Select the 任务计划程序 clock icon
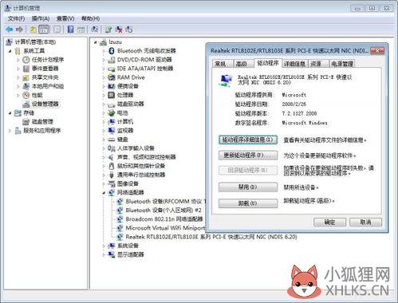The image size is (398, 303). click(26, 60)
